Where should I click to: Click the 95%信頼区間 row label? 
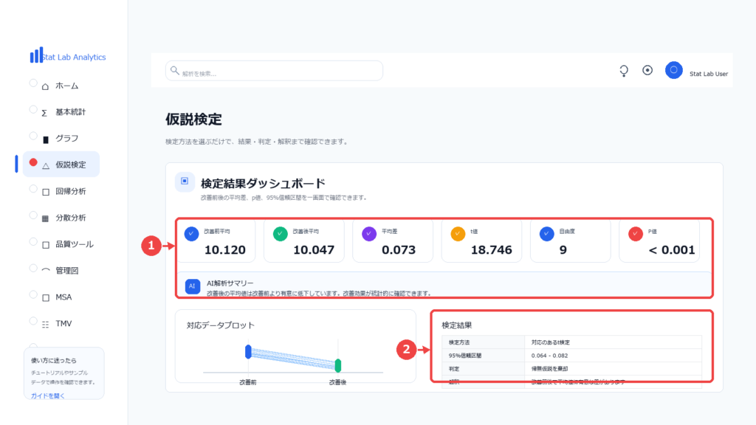tap(465, 356)
